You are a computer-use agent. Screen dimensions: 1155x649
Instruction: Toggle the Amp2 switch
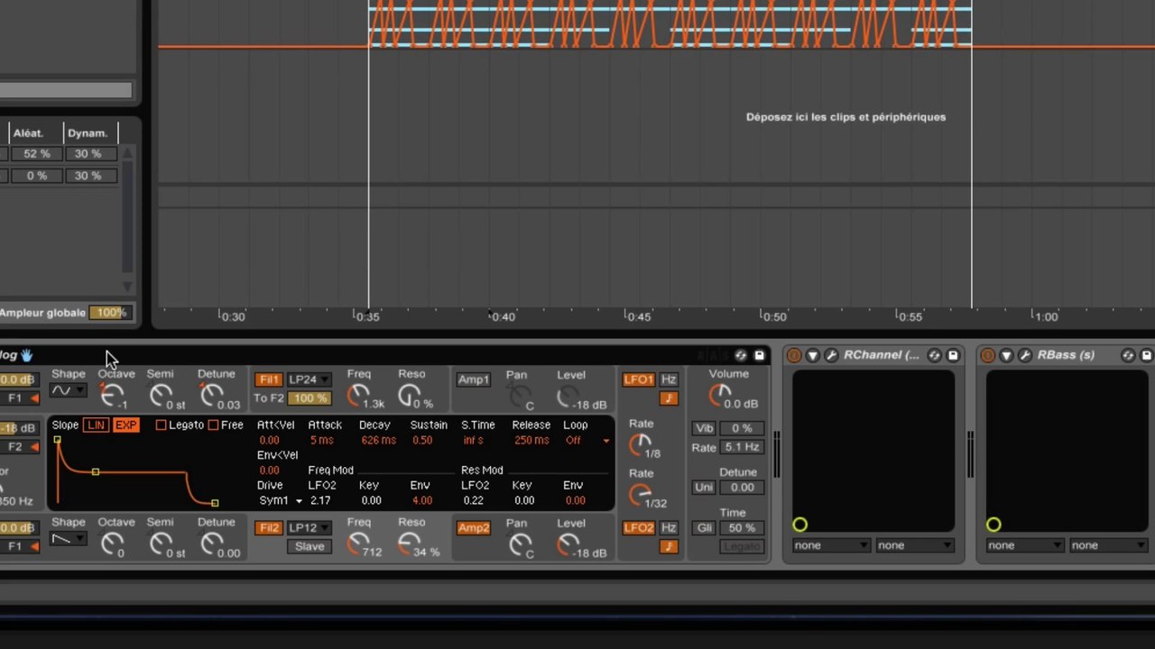(473, 527)
